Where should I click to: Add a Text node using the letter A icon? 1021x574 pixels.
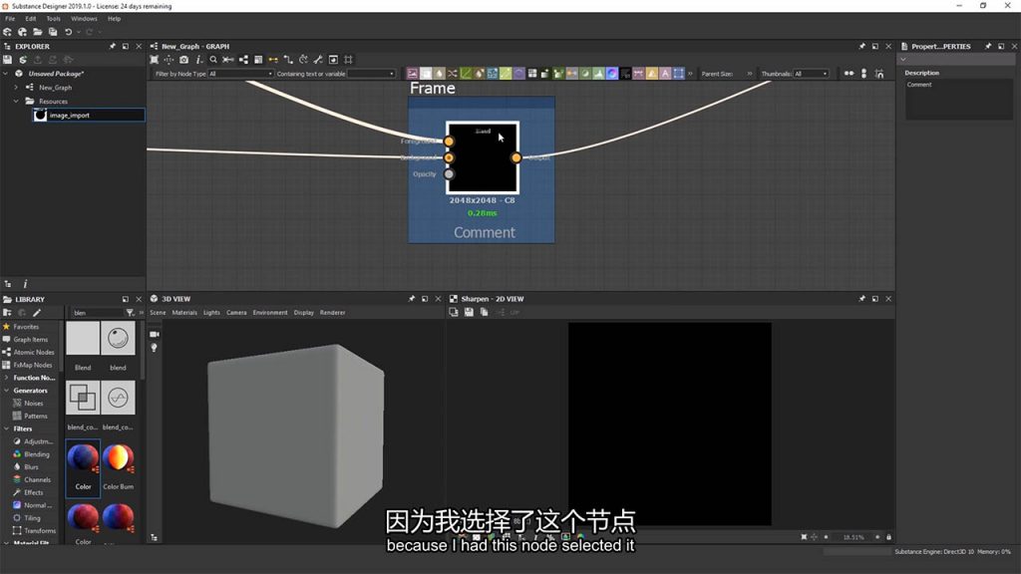pos(665,74)
